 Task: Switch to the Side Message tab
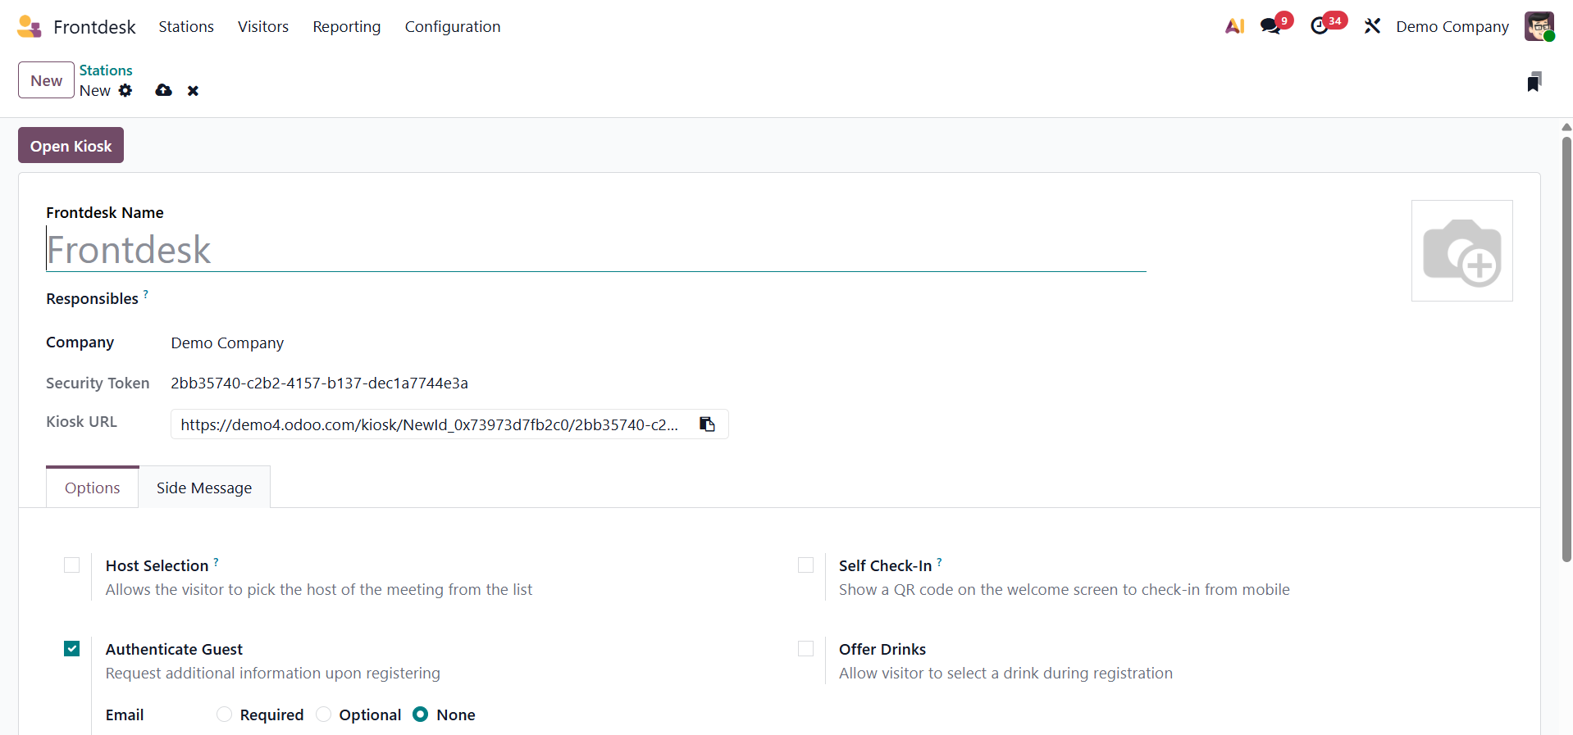click(x=204, y=488)
